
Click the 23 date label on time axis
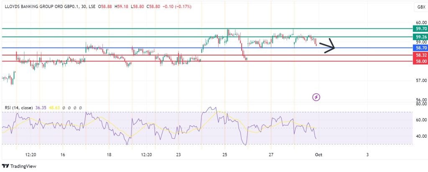[x=178, y=154]
